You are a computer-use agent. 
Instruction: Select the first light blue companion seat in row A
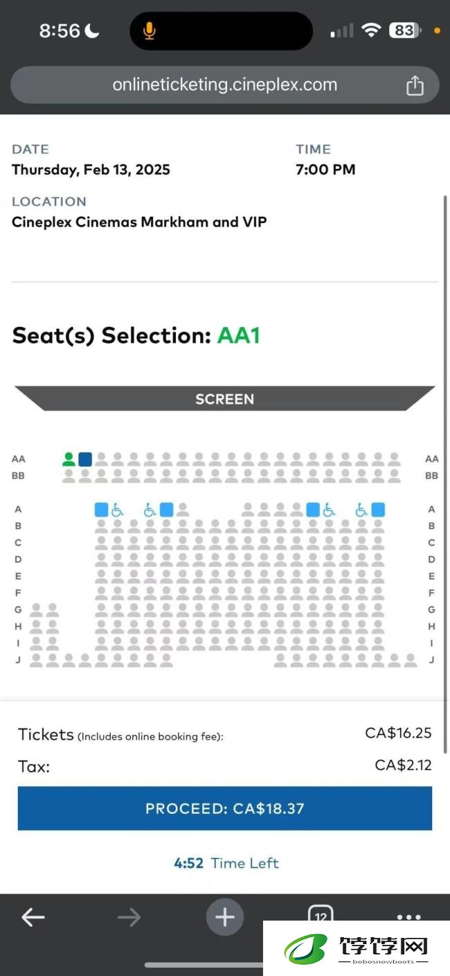[101, 510]
